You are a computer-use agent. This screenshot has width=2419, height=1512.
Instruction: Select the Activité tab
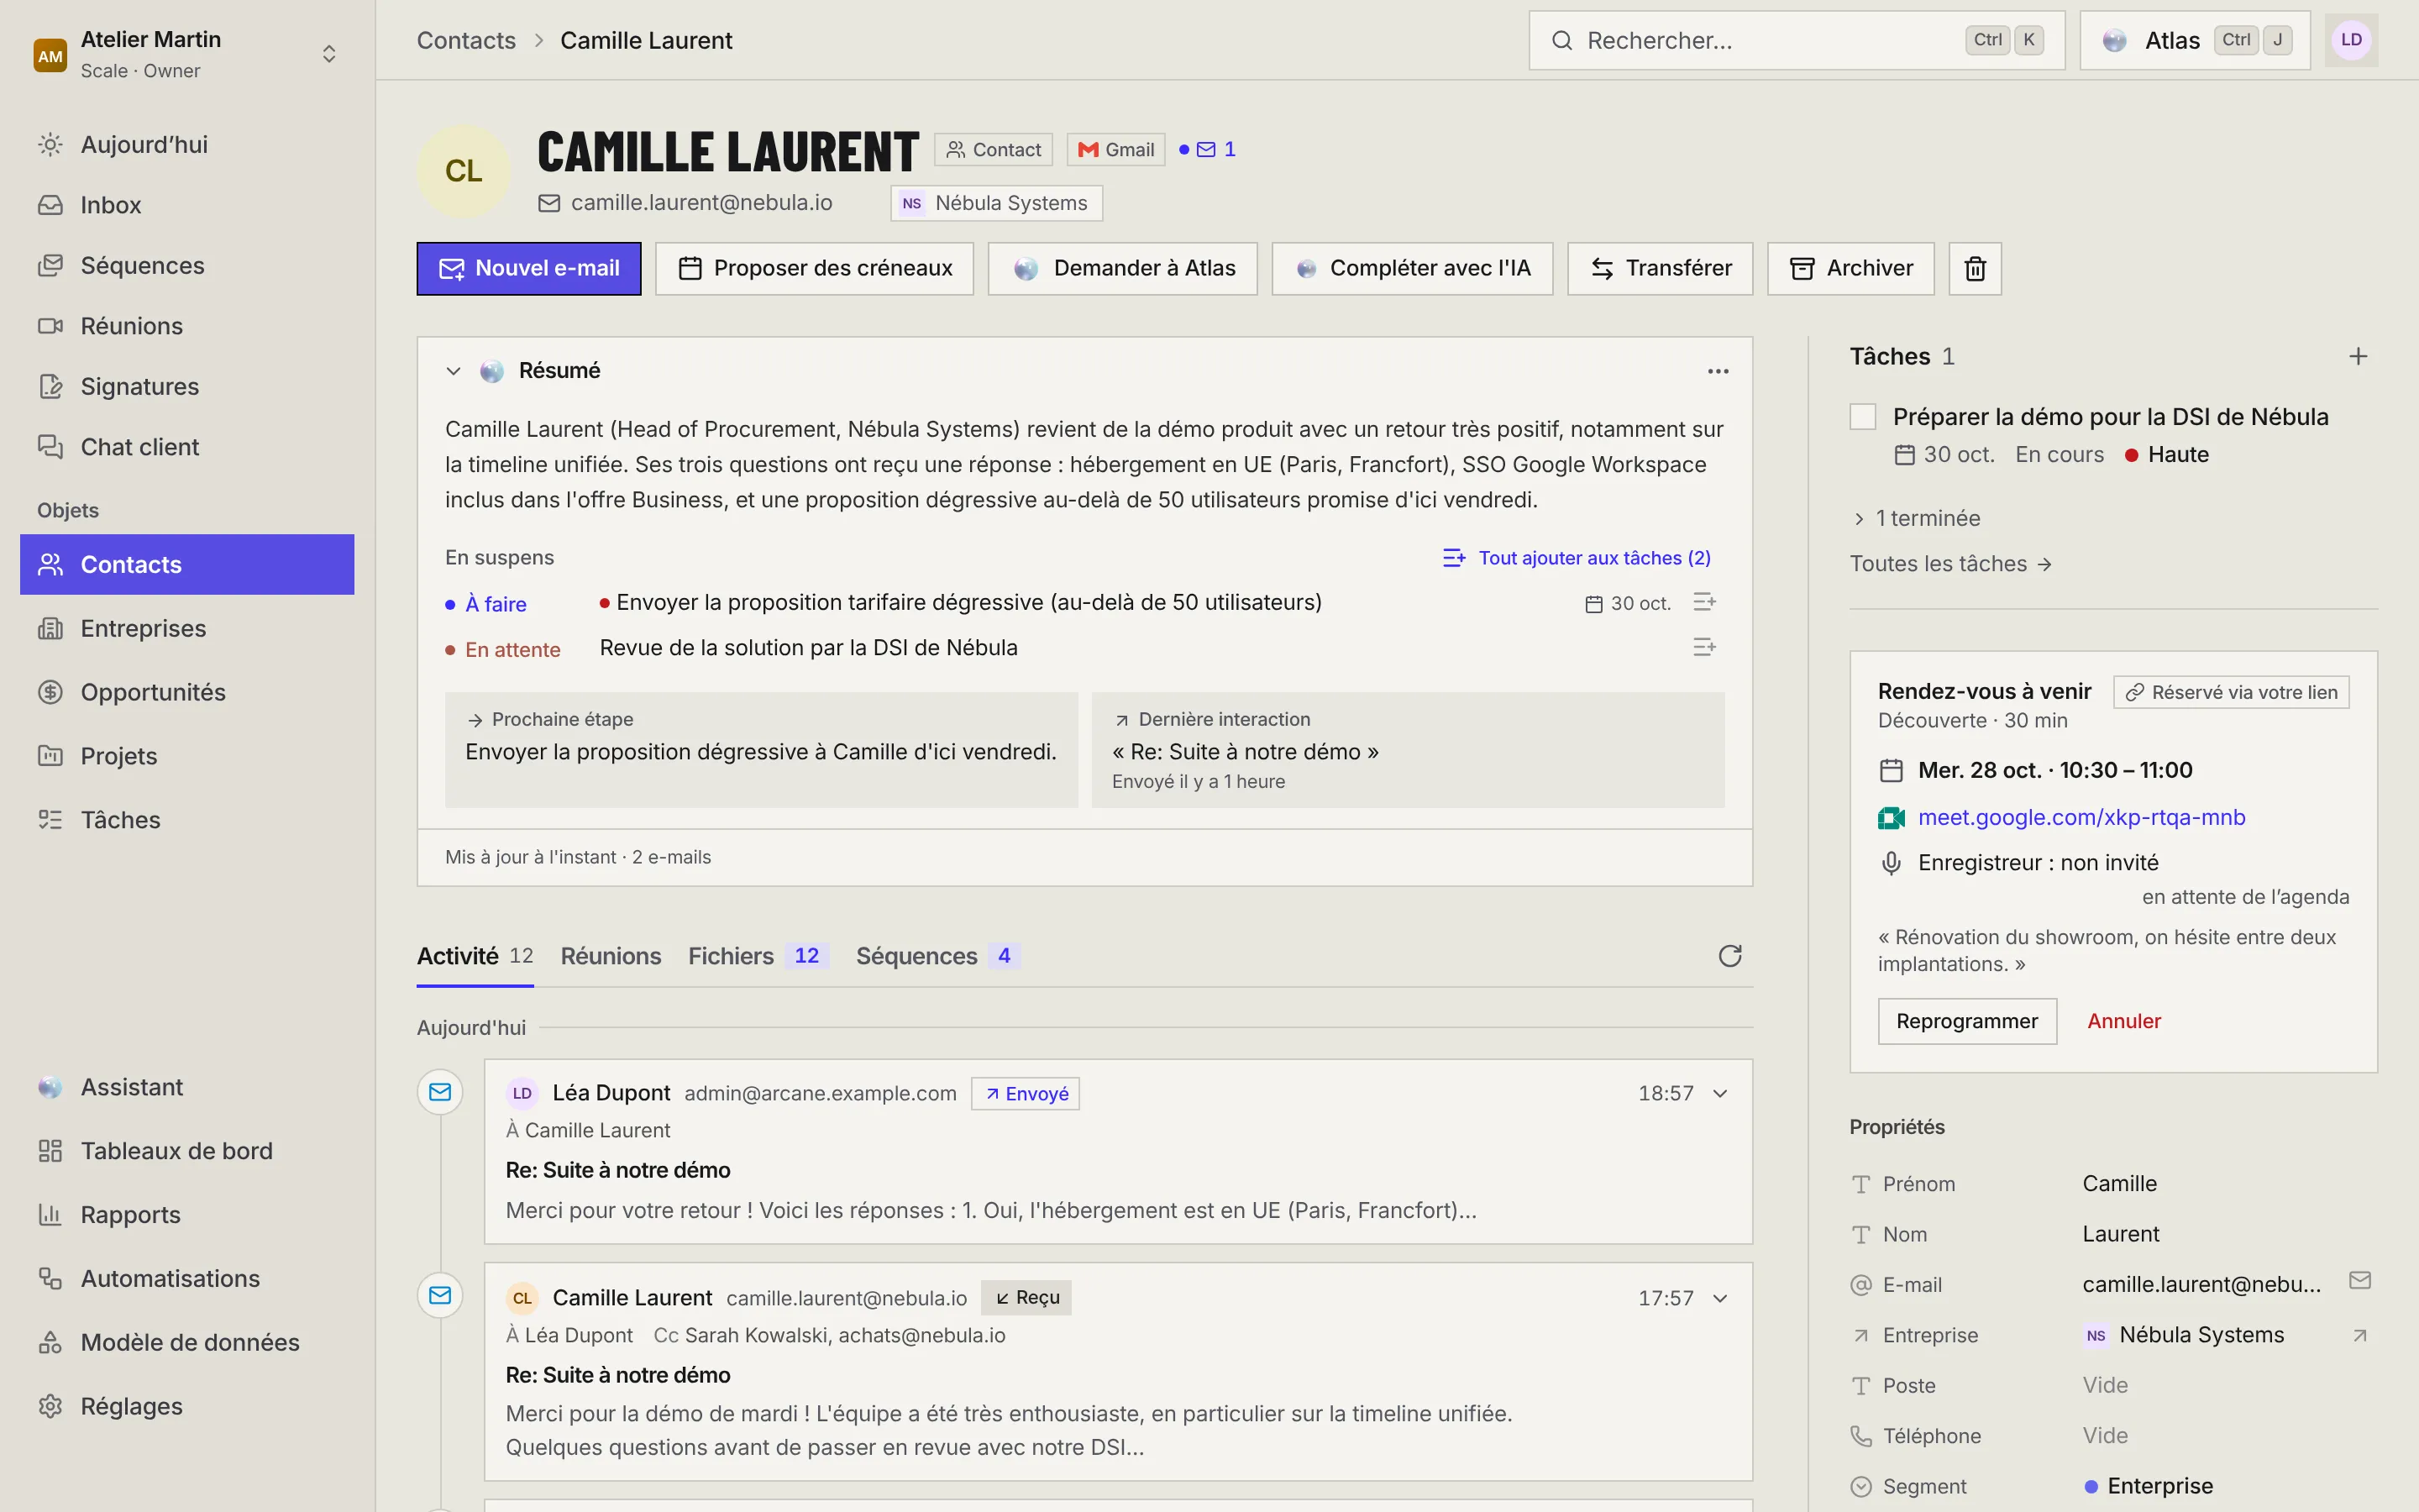(475, 956)
